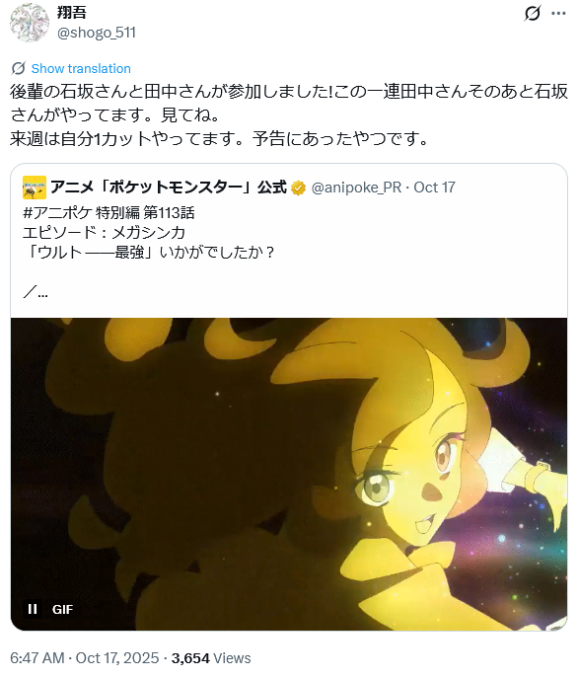Show translation of the Japanese tweet
The width and height of the screenshot is (578, 678).
point(81,68)
